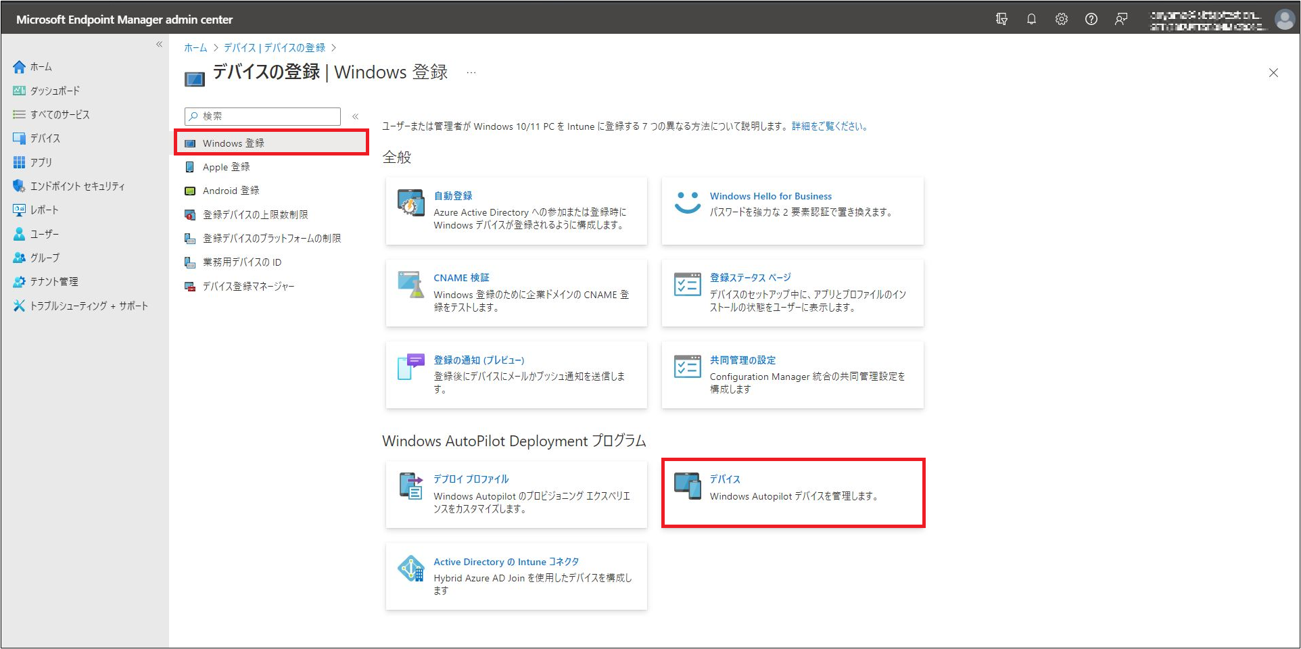Click the すべてのサービス list icon
Viewport: 1301px width, 649px height.
[19, 114]
